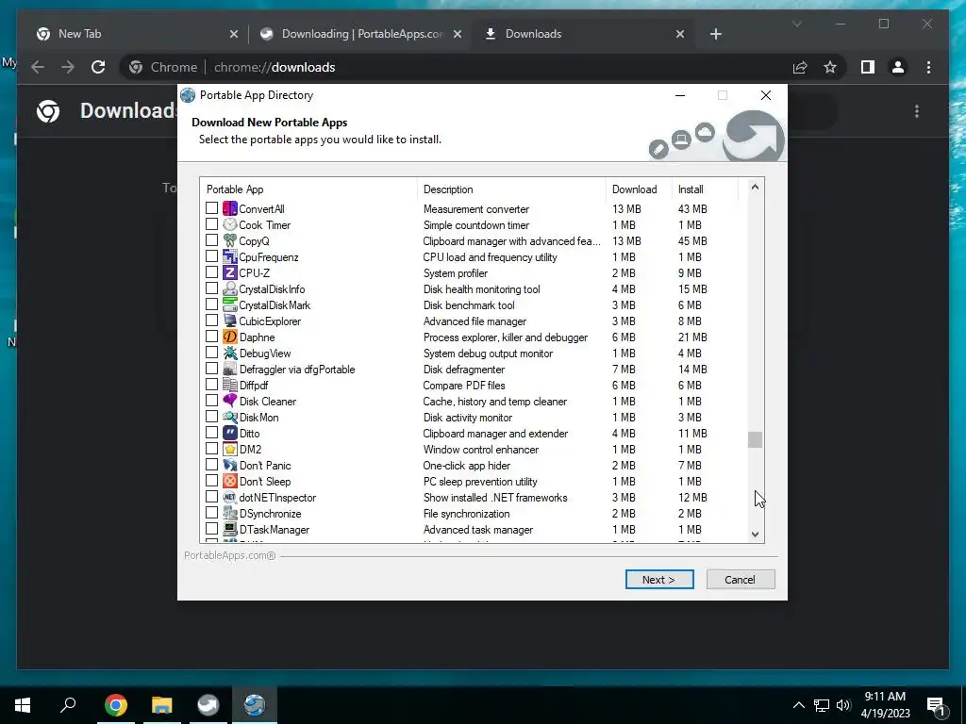This screenshot has height=724, width=966.
Task: Close the Downloading PortableApps.com tab
Action: pyautogui.click(x=458, y=35)
